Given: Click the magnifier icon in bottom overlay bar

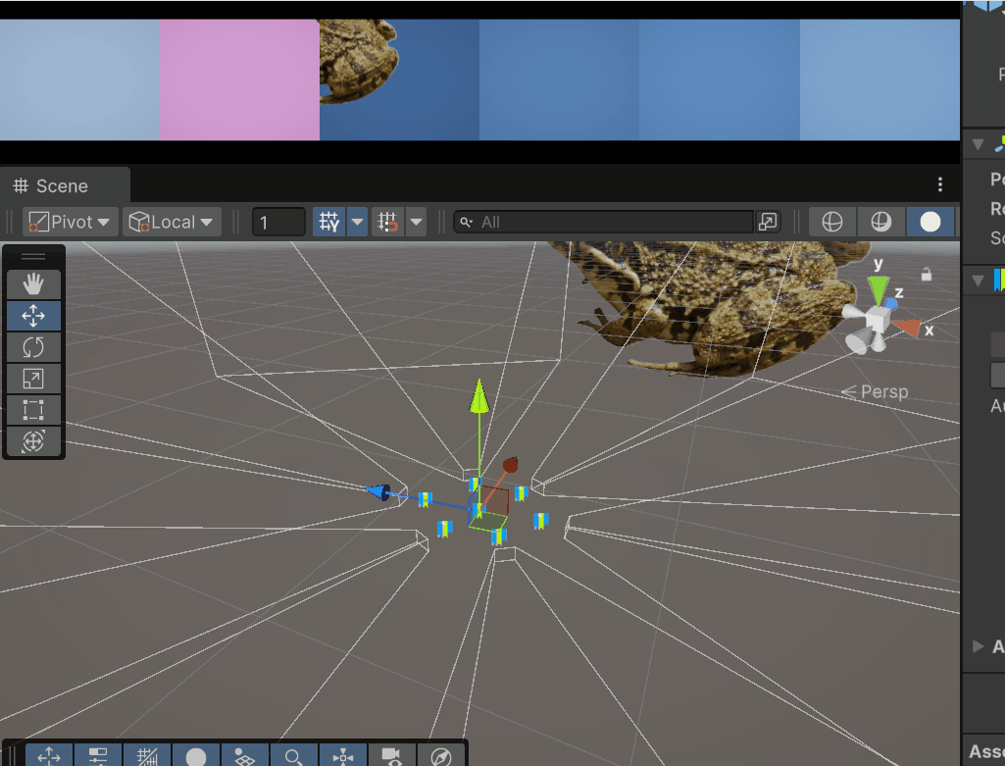Looking at the screenshot, I should point(293,756).
